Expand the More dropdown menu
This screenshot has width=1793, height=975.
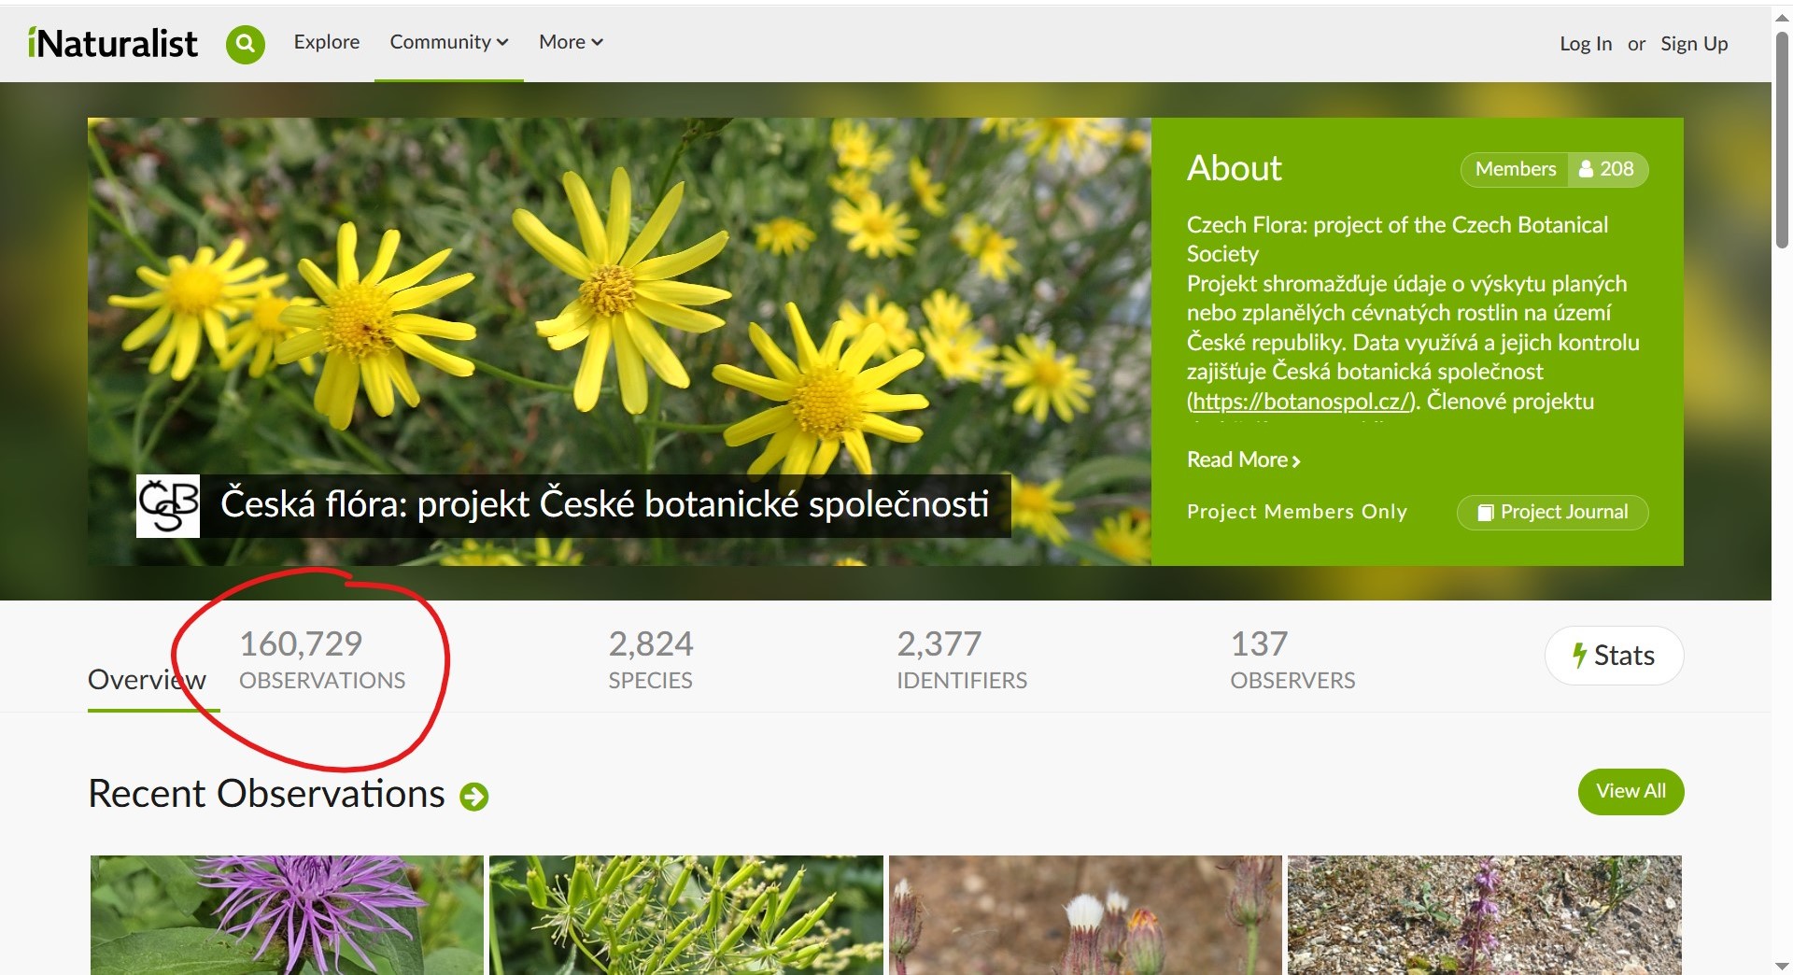tap(571, 42)
